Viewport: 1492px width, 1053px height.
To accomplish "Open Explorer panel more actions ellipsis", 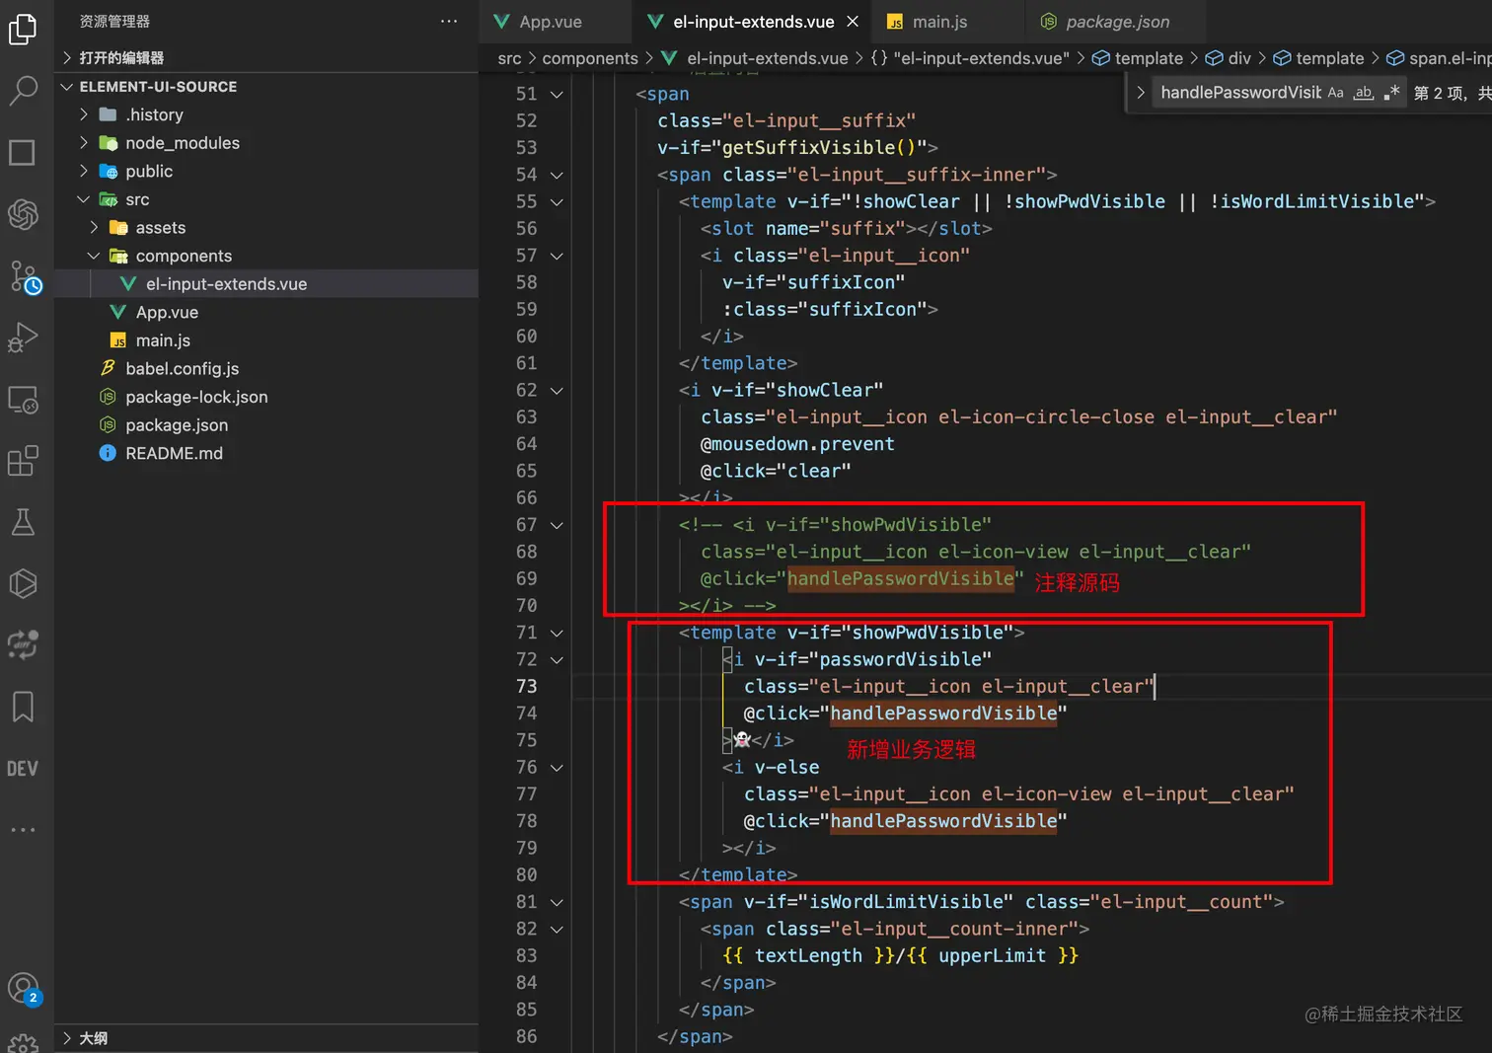I will (449, 21).
